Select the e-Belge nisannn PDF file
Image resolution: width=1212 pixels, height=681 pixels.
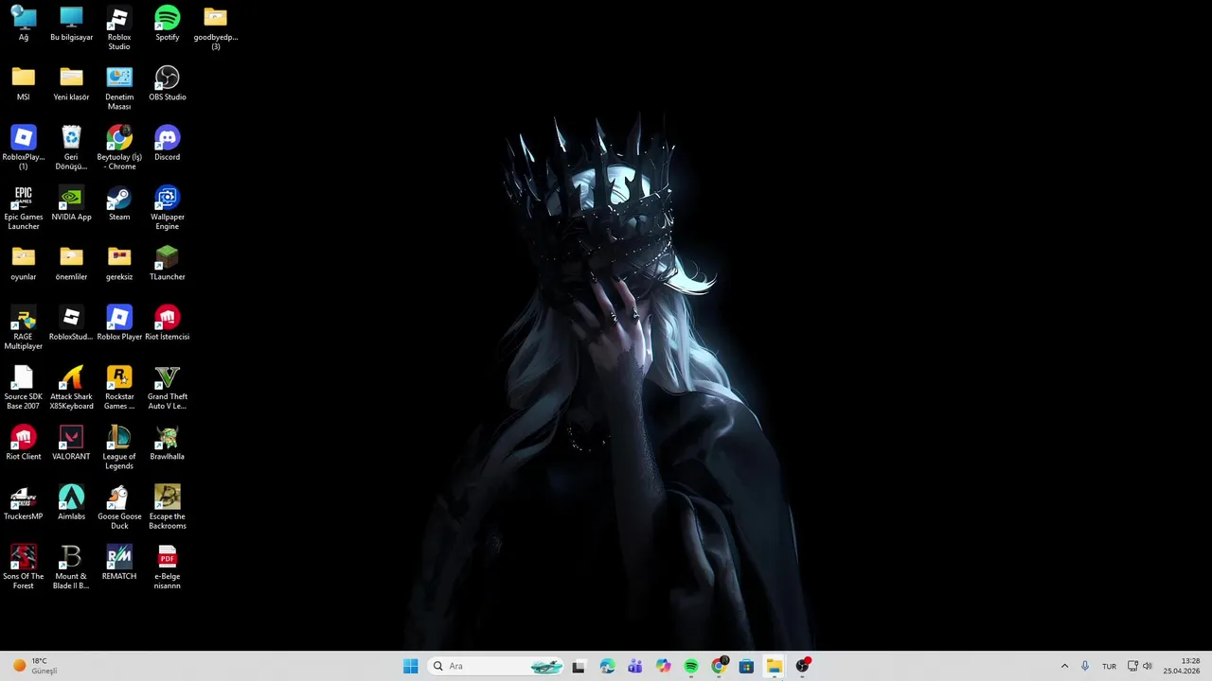tap(168, 567)
